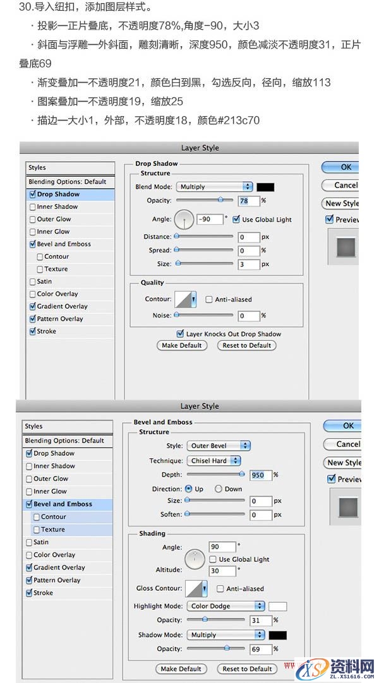379x683 pixels.
Task: Open the Blend Mode Multiply dropdown
Action: 214,187
